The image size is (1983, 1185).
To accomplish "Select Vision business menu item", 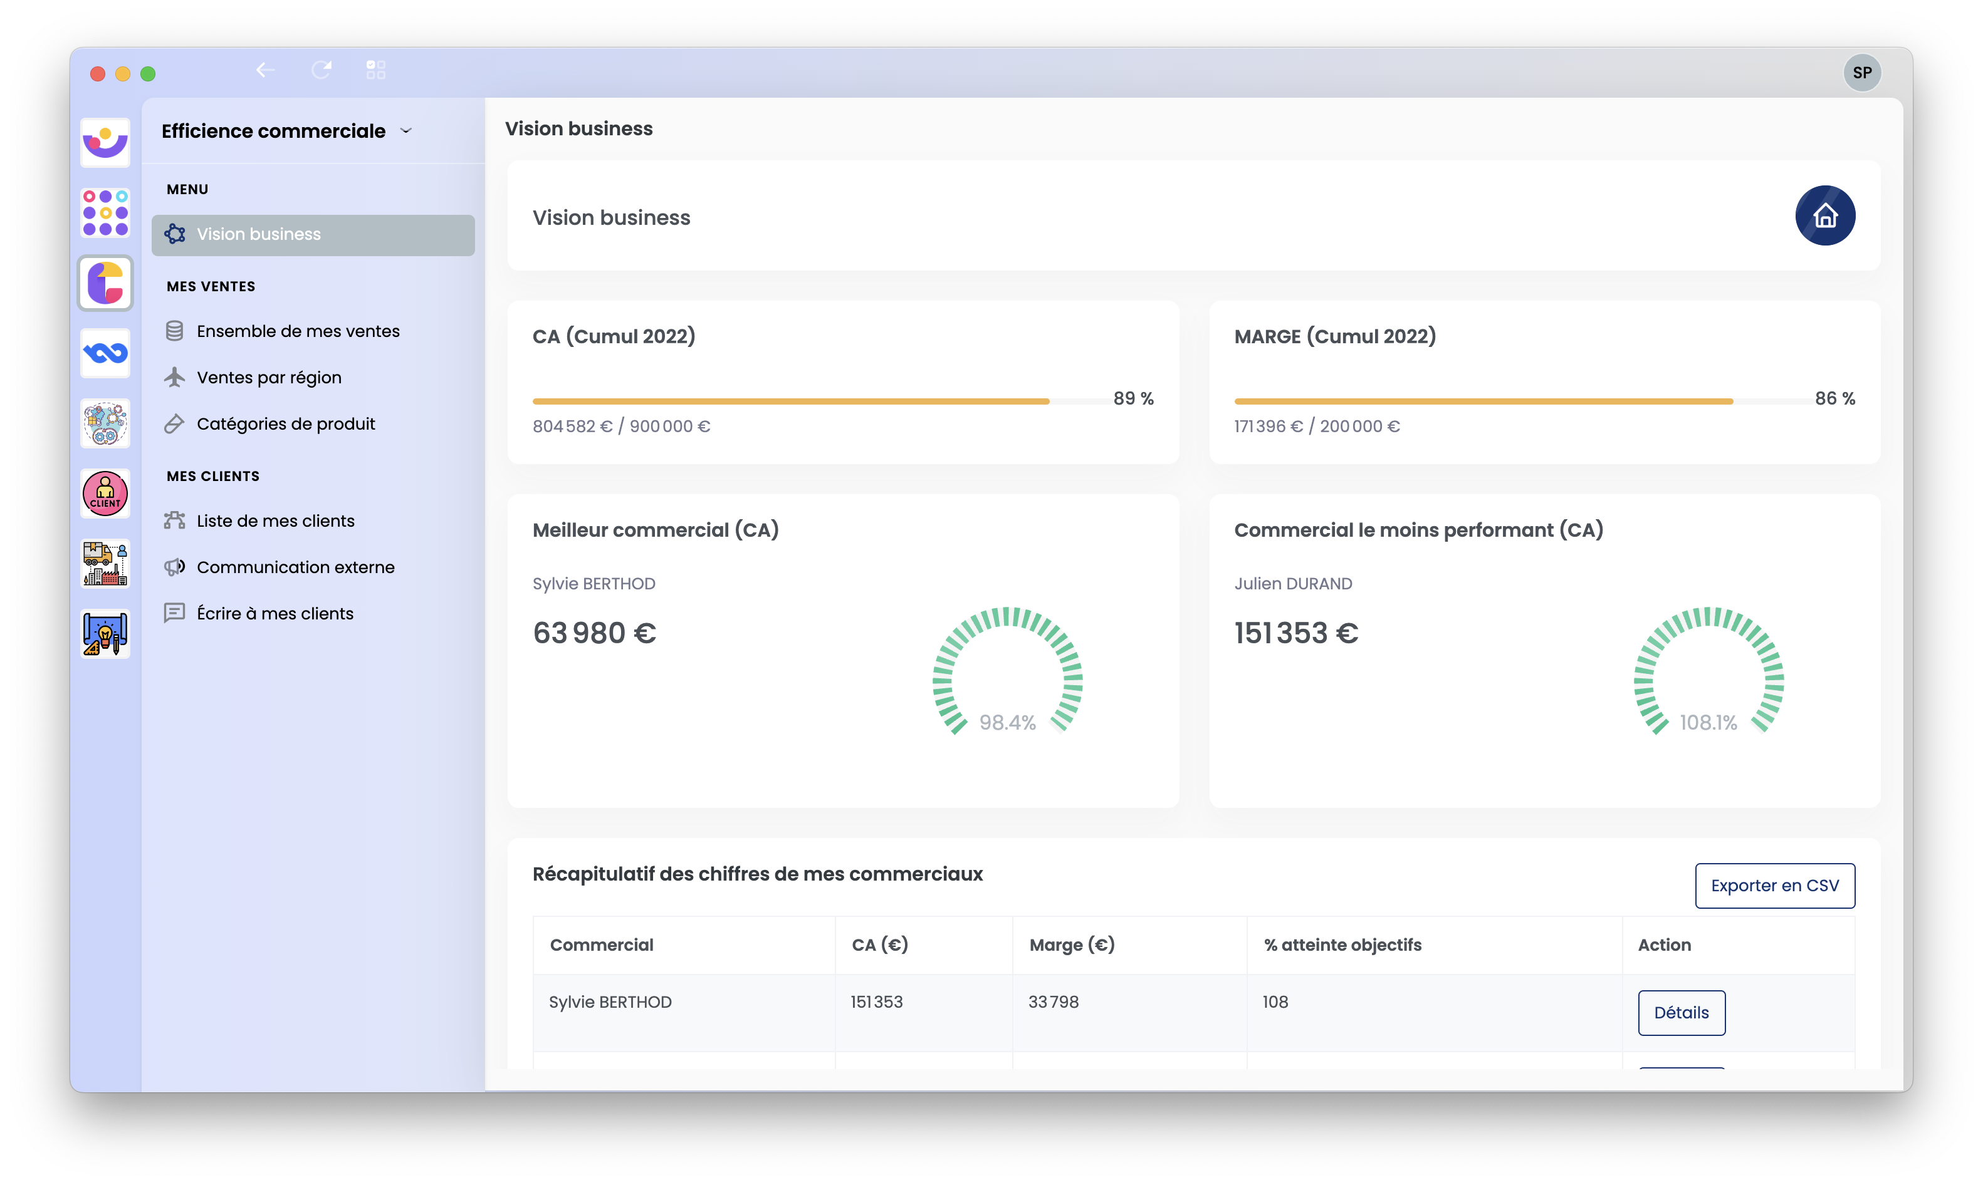I will [313, 235].
